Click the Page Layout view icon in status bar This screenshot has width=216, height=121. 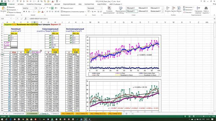pyautogui.click(x=189, y=117)
